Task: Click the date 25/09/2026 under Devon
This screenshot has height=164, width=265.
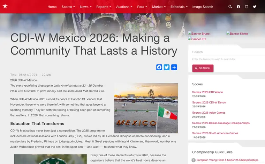Action: click(199, 106)
